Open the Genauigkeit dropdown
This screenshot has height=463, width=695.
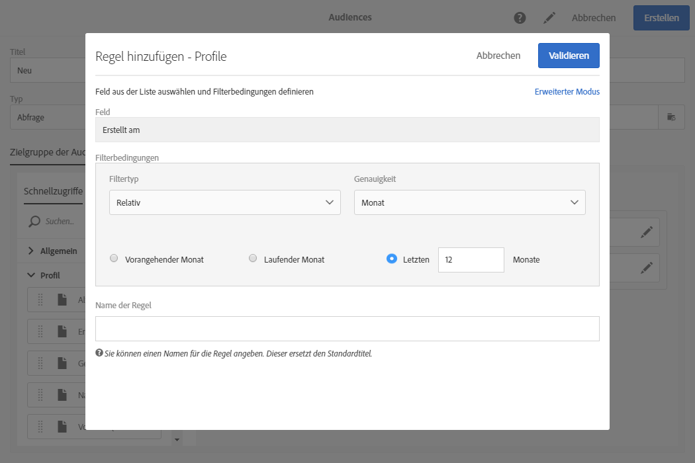click(470, 202)
